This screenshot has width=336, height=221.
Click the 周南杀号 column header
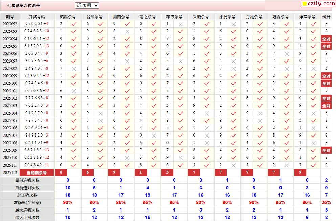coord(121,17)
